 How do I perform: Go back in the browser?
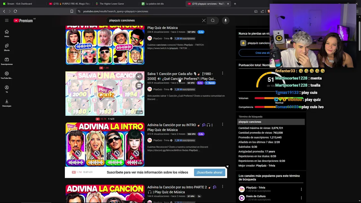click(x=4, y=11)
